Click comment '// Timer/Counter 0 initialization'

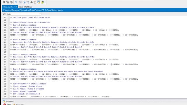(28, 84)
